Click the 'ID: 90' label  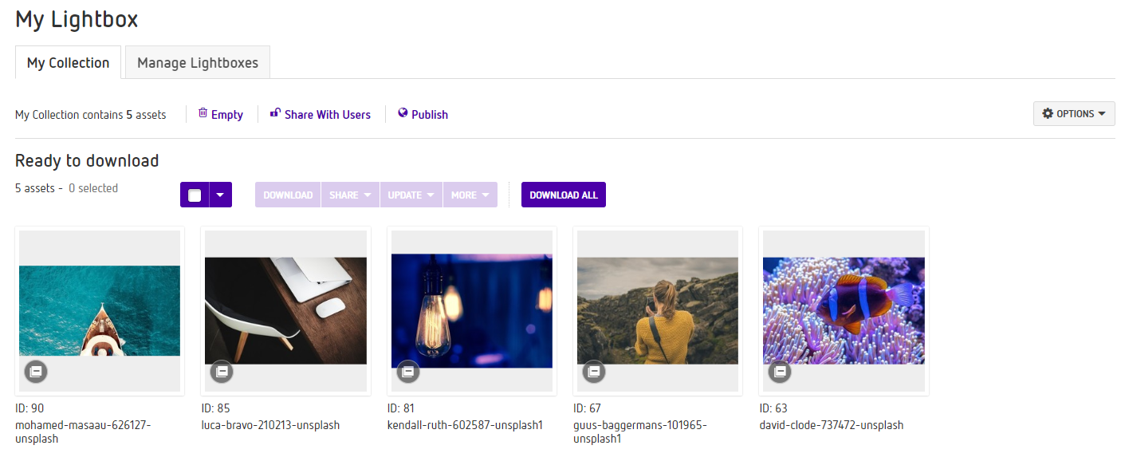pyautogui.click(x=29, y=408)
